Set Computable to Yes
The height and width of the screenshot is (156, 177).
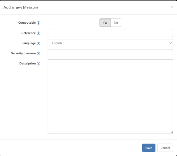pos(105,23)
